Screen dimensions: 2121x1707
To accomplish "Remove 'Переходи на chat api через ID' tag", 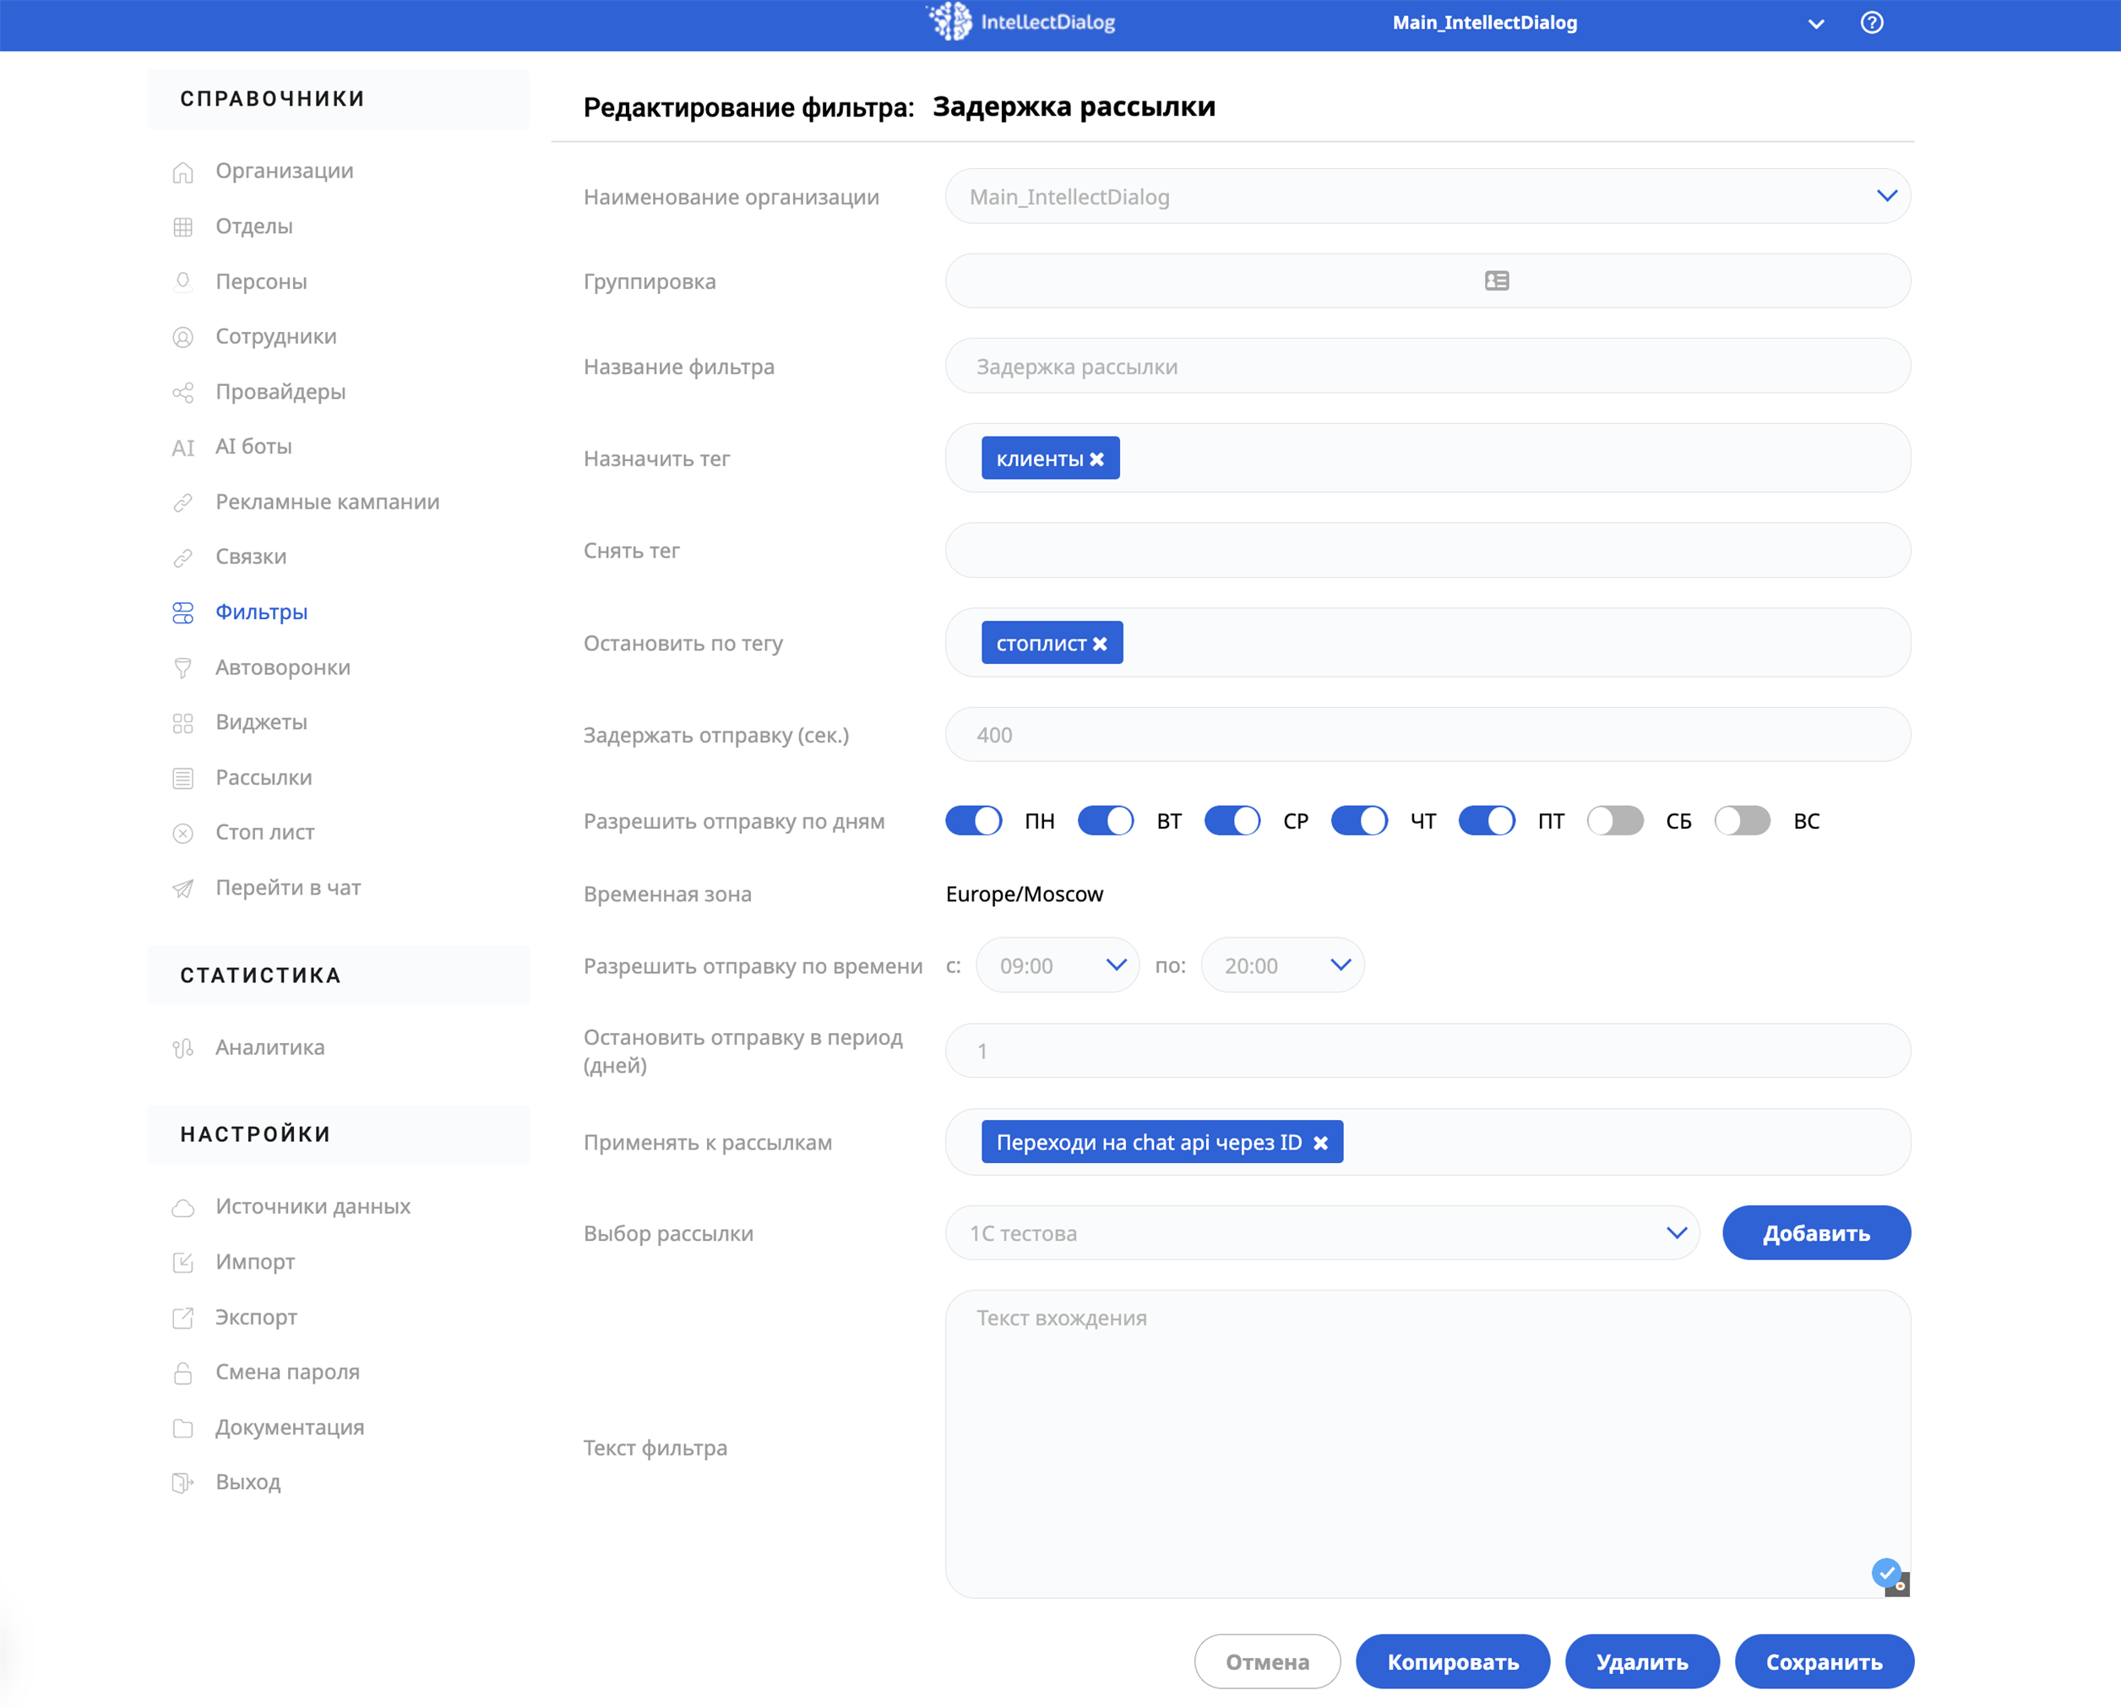I will click(x=1320, y=1144).
